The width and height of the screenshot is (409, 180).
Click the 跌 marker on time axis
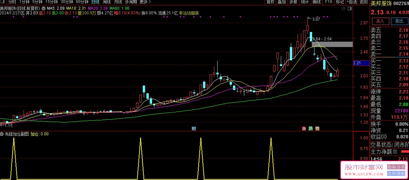pos(310,129)
